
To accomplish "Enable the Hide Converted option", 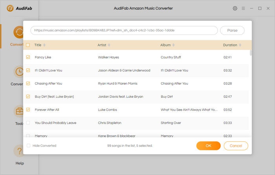I will tap(28, 146).
